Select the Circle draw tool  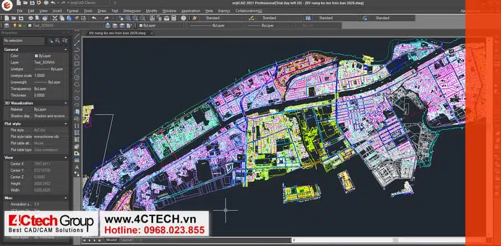click(x=77, y=77)
